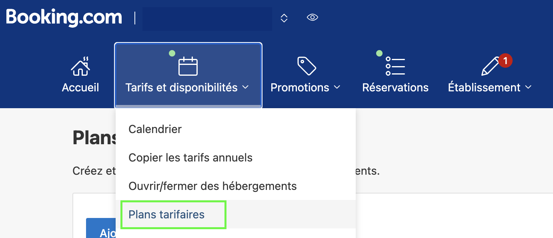553x238 pixels.
Task: Click the price tag Promotions icon
Action: coord(307,66)
